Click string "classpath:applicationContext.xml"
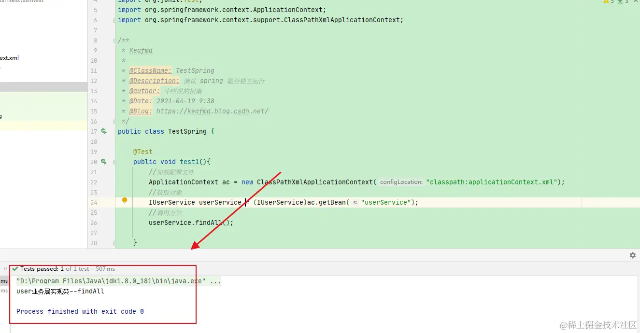This screenshot has height=333, width=640. coord(492,182)
